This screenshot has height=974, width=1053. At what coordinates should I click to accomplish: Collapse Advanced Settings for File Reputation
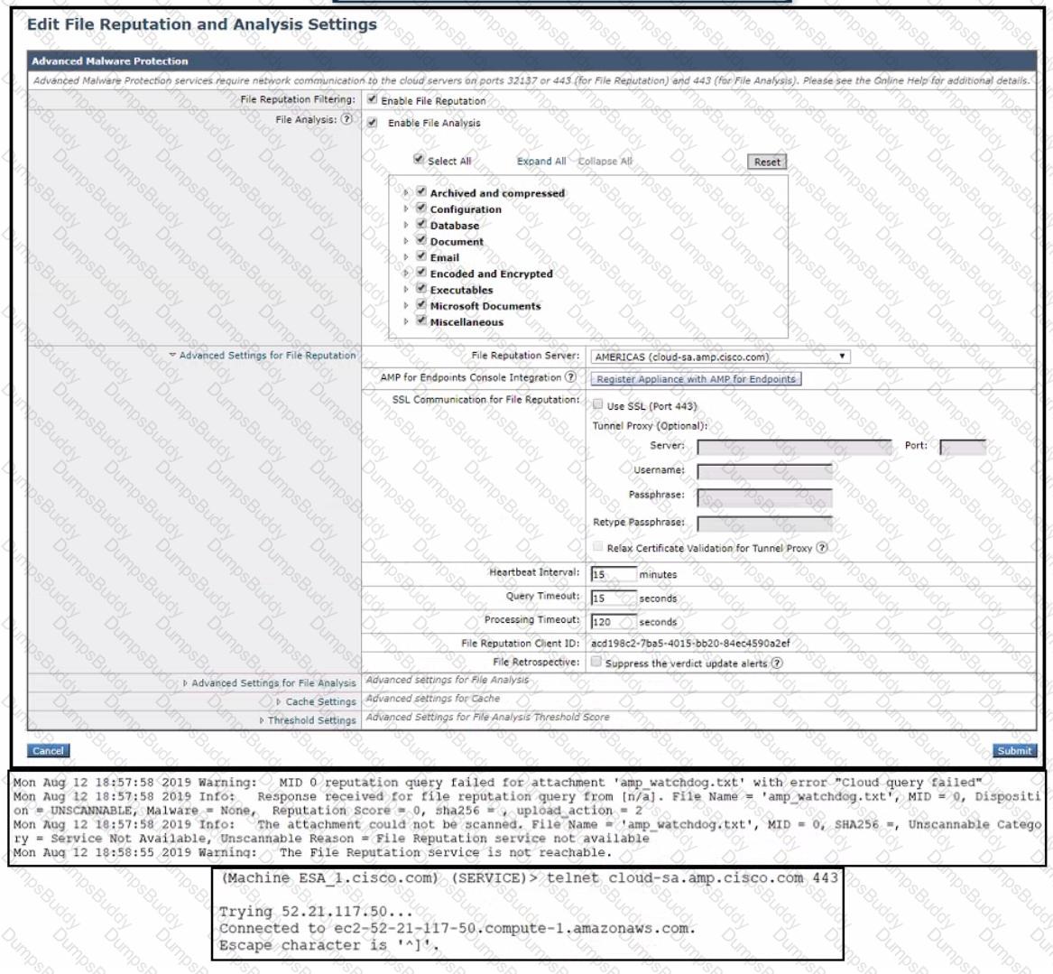point(263,355)
